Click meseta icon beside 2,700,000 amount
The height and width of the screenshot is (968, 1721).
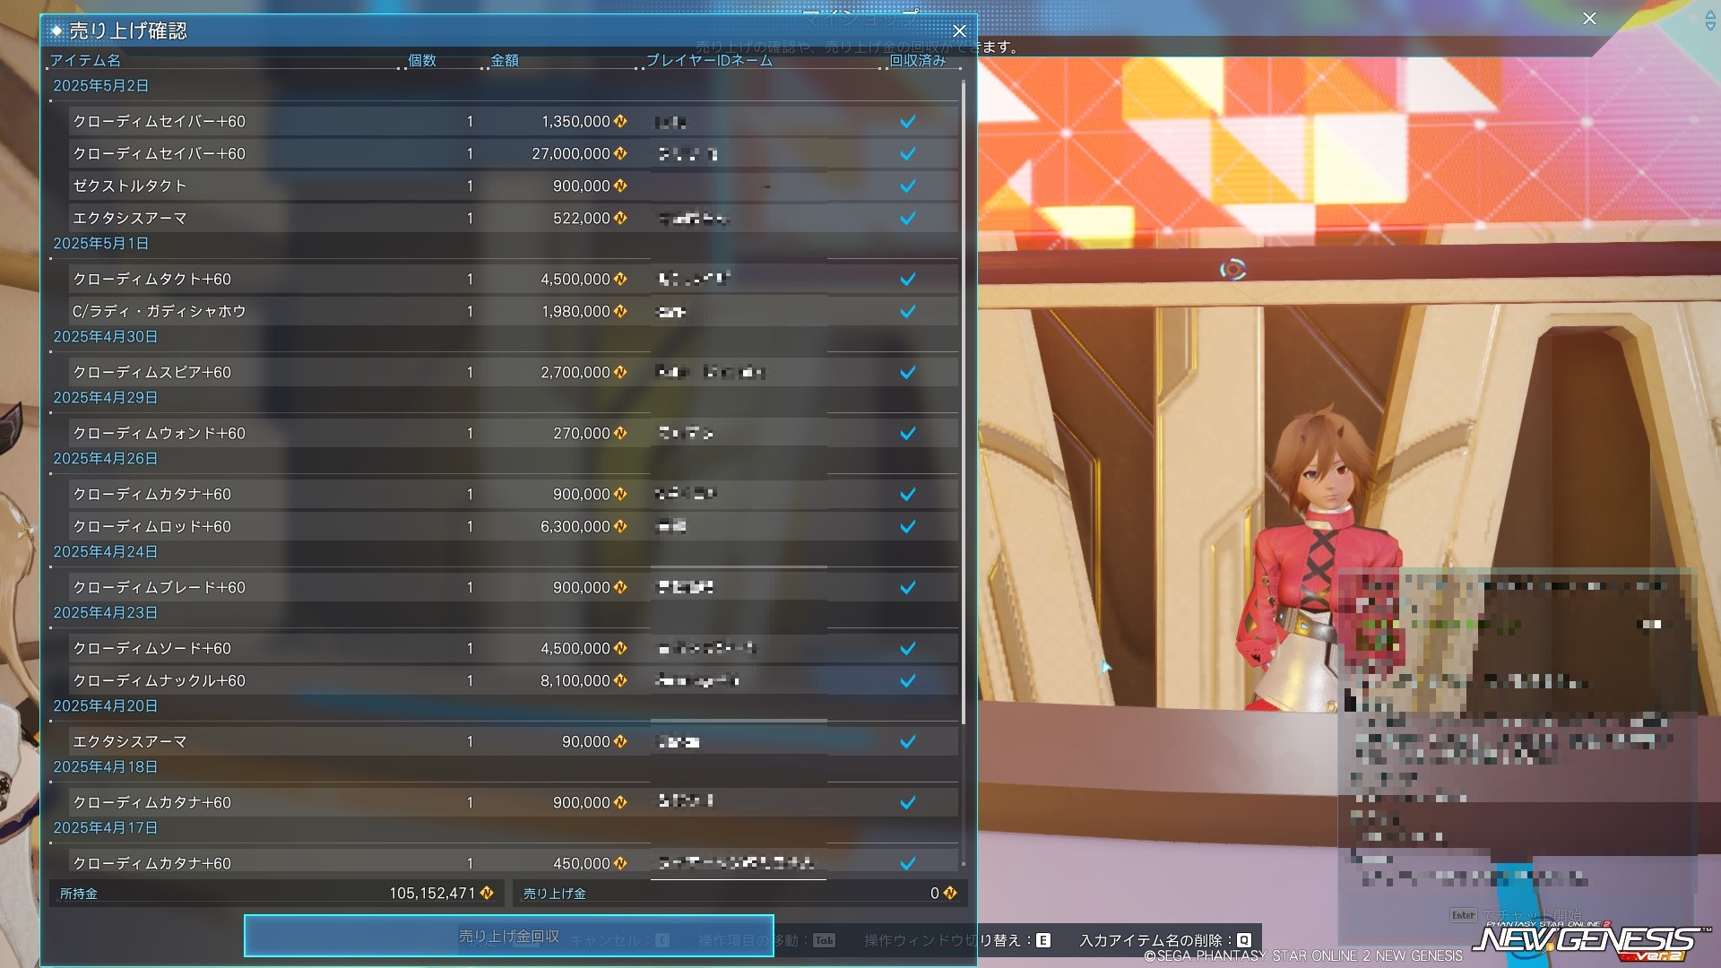(620, 372)
